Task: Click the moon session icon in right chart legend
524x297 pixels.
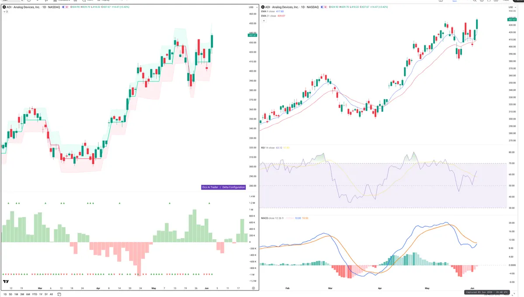Action: tap(323, 7)
